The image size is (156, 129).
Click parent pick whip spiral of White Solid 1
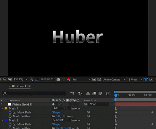tap(85, 104)
